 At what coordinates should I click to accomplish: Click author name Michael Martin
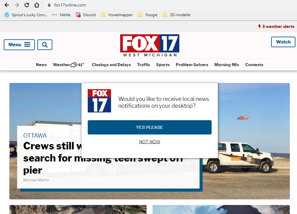[x=36, y=180]
